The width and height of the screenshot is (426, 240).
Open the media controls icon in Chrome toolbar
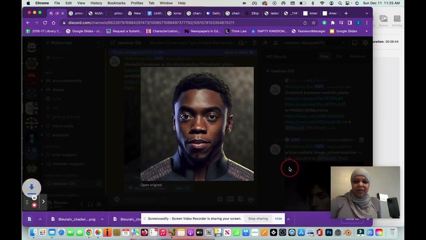[x=341, y=23]
